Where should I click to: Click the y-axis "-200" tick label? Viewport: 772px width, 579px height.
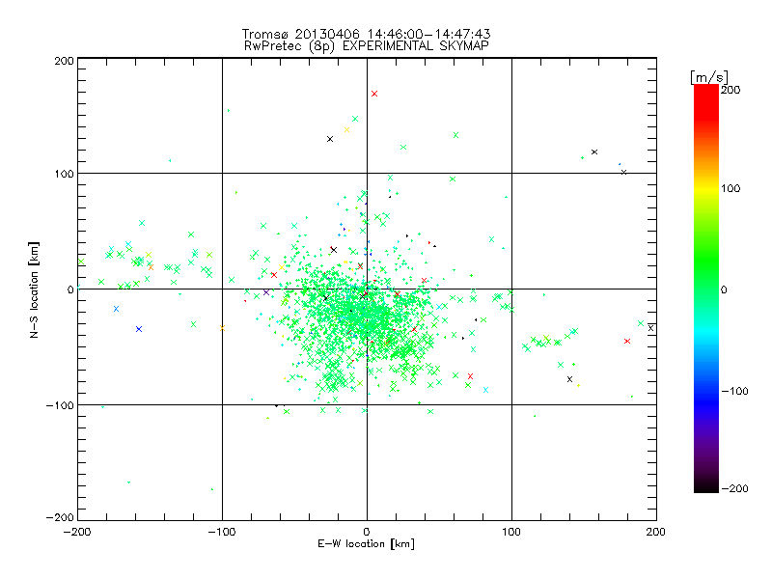pyautogui.click(x=60, y=517)
